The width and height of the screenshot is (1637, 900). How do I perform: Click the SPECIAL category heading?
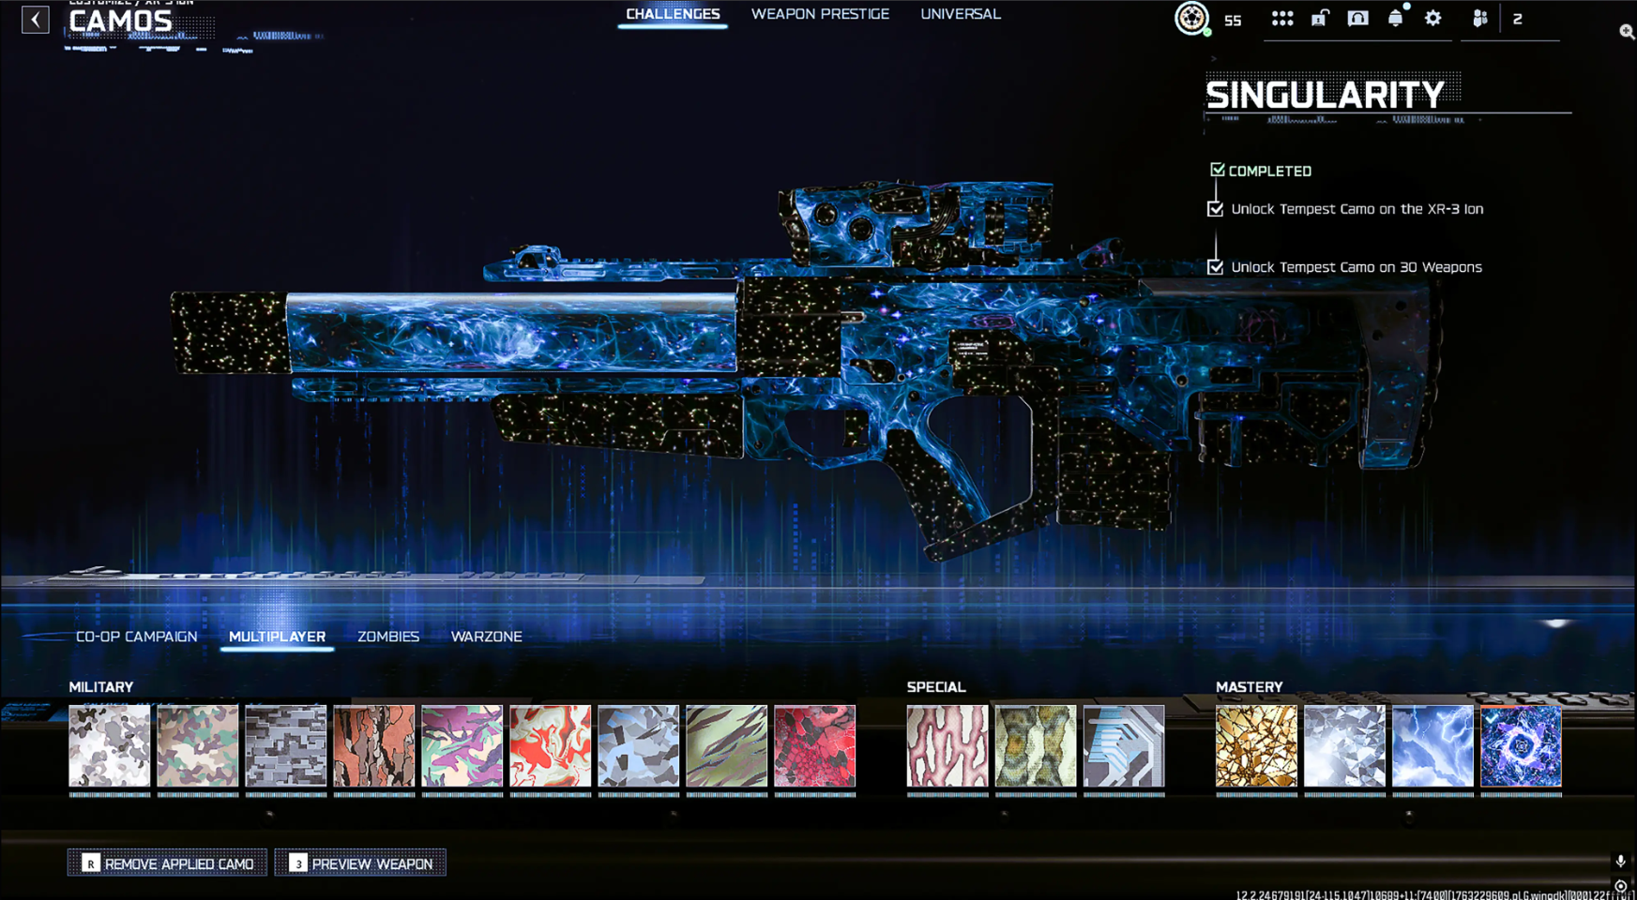(936, 687)
